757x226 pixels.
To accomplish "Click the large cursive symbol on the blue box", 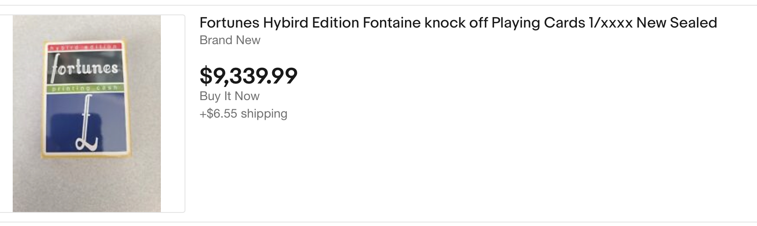I will (85, 127).
